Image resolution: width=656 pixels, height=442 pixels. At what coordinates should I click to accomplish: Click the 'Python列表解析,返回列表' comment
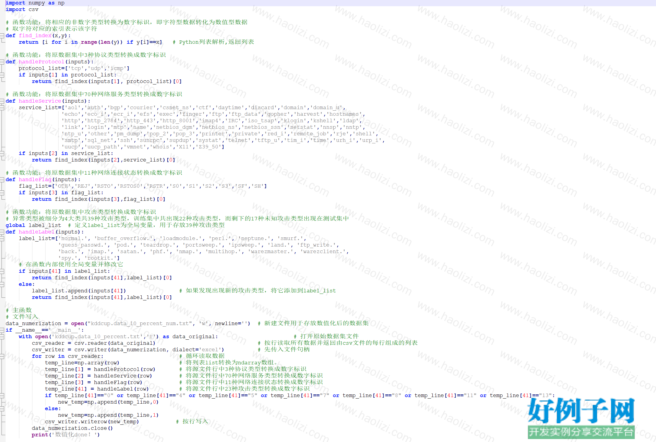tap(214, 42)
